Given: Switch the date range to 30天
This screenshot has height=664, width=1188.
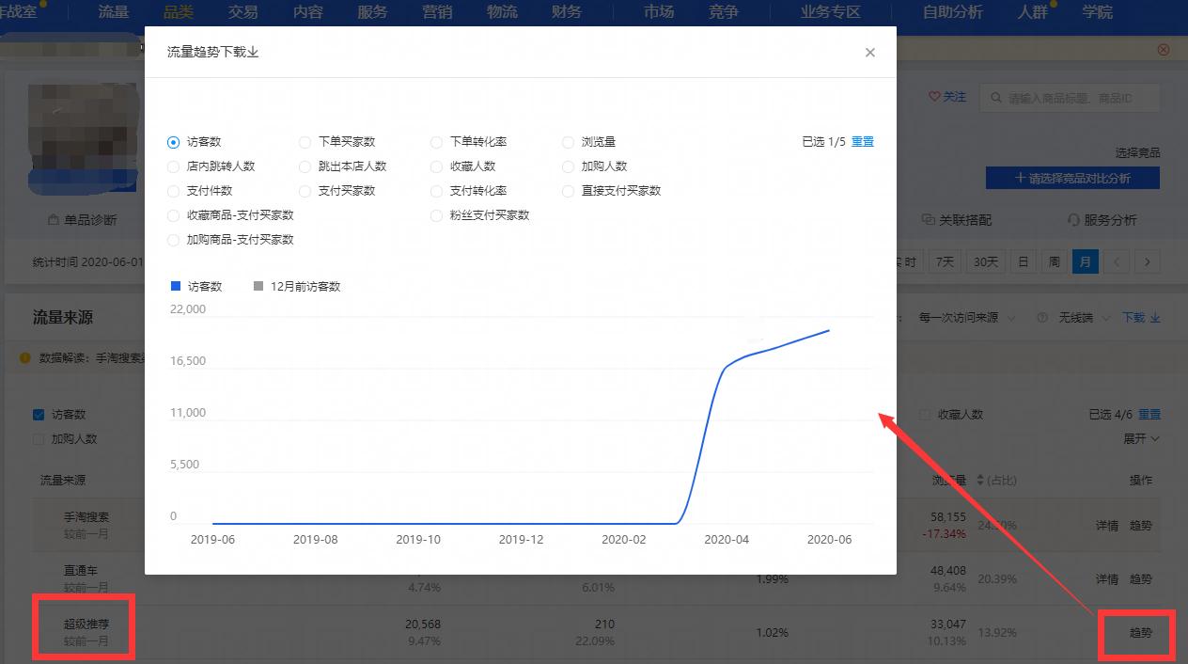Looking at the screenshot, I should [x=985, y=261].
